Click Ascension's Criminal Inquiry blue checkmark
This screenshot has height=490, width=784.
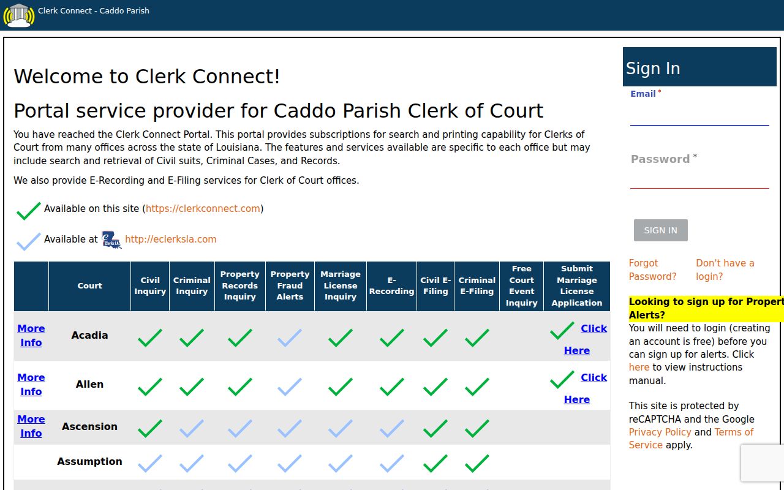point(192,428)
